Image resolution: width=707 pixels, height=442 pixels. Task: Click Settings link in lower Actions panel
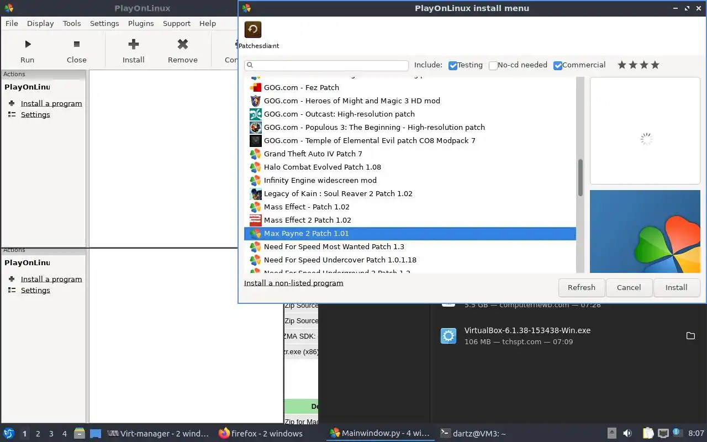35,290
